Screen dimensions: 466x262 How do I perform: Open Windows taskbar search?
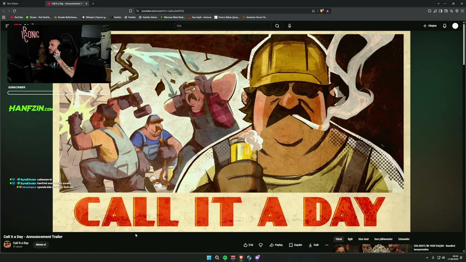[217, 258]
